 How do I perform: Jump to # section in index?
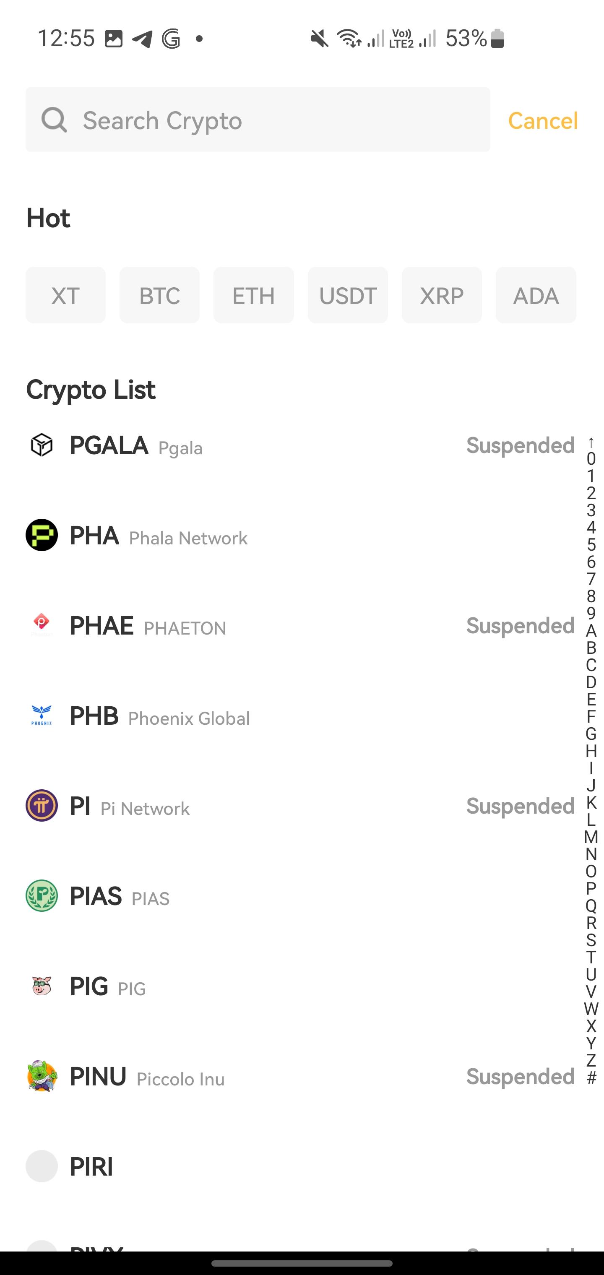(x=591, y=1077)
